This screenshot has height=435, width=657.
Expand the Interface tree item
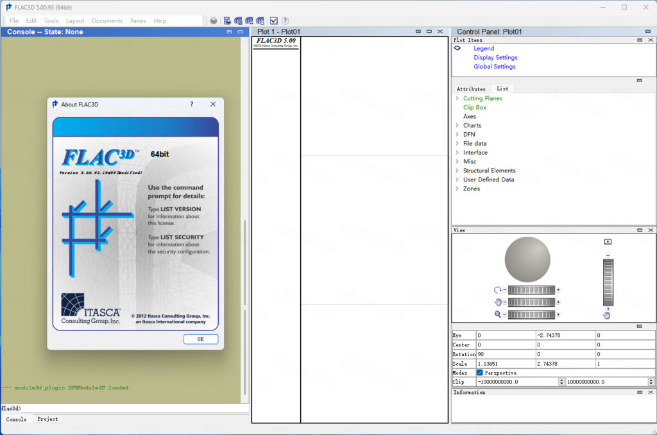[457, 153]
